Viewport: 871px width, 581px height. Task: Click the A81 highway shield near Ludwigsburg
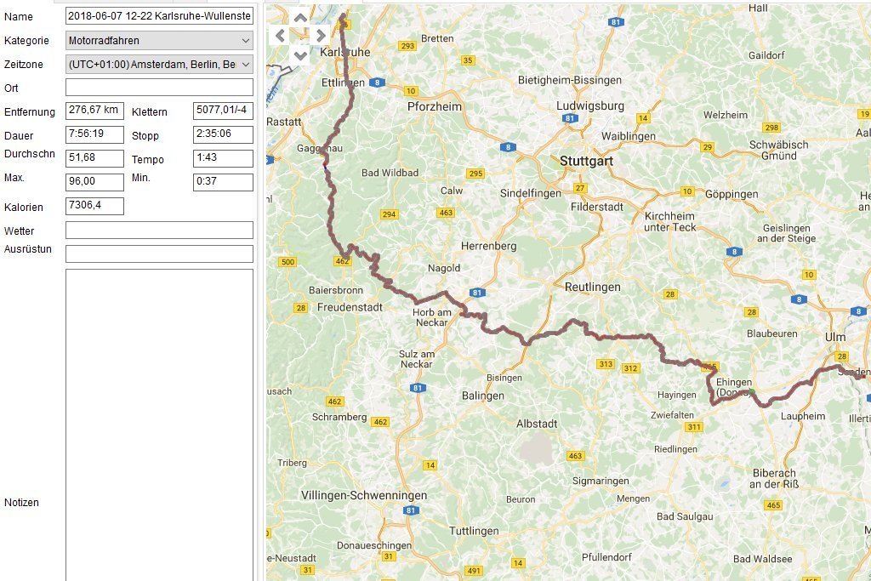[569, 119]
